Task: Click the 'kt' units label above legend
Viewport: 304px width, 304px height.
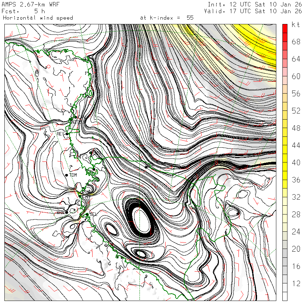Action: [295, 25]
